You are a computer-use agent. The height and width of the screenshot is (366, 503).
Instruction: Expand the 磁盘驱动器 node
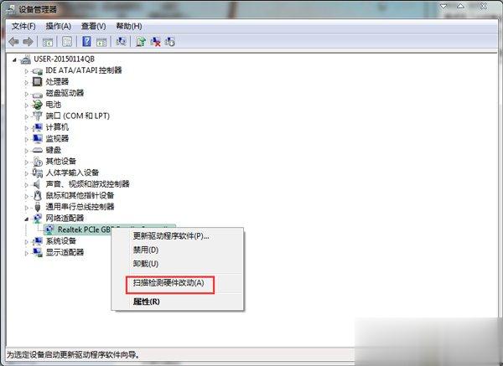(27, 94)
